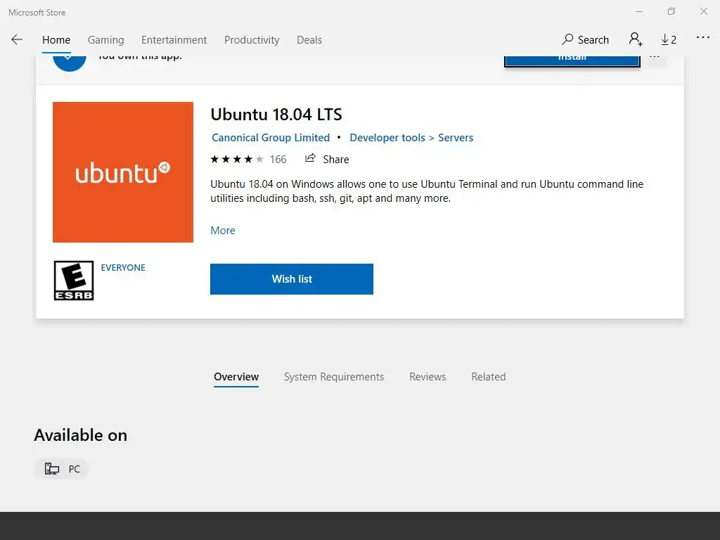720x540 pixels.
Task: Click the Ubuntu 18.04 description paragraph
Action: pos(427,191)
